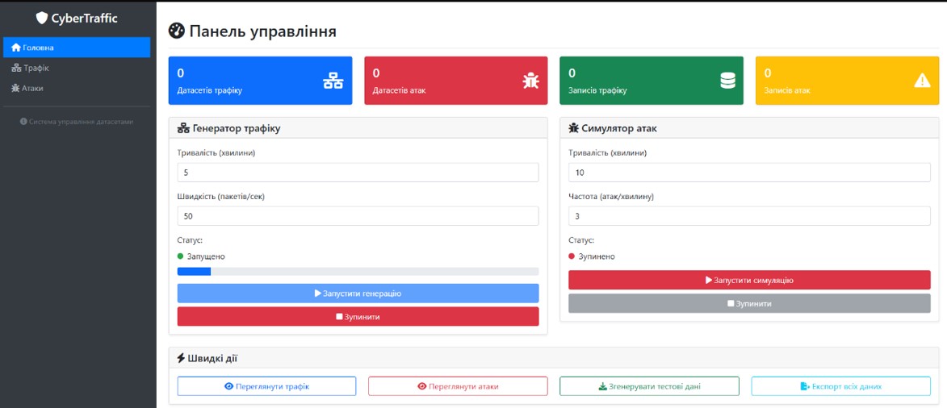Focus the Швидкість (пакетів/сек) input field
947x408 pixels.
[x=358, y=216]
